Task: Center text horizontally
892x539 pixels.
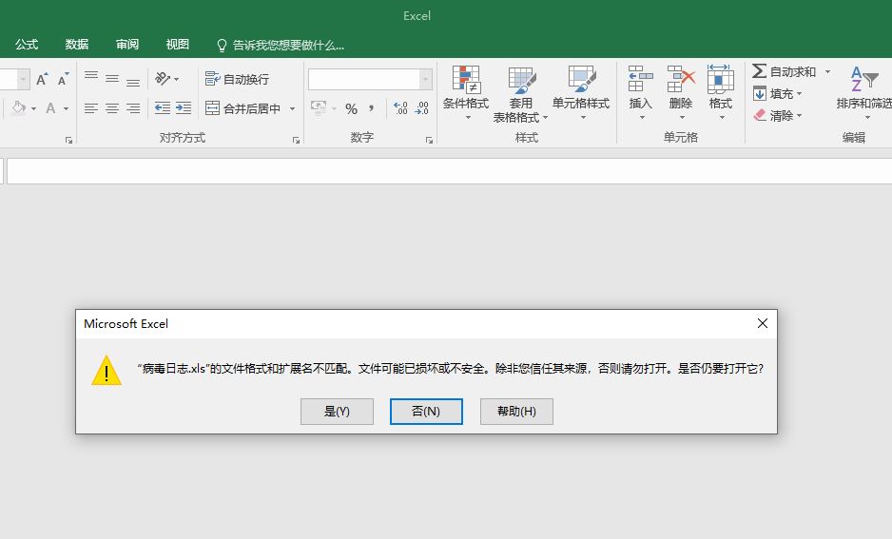Action: (112, 108)
